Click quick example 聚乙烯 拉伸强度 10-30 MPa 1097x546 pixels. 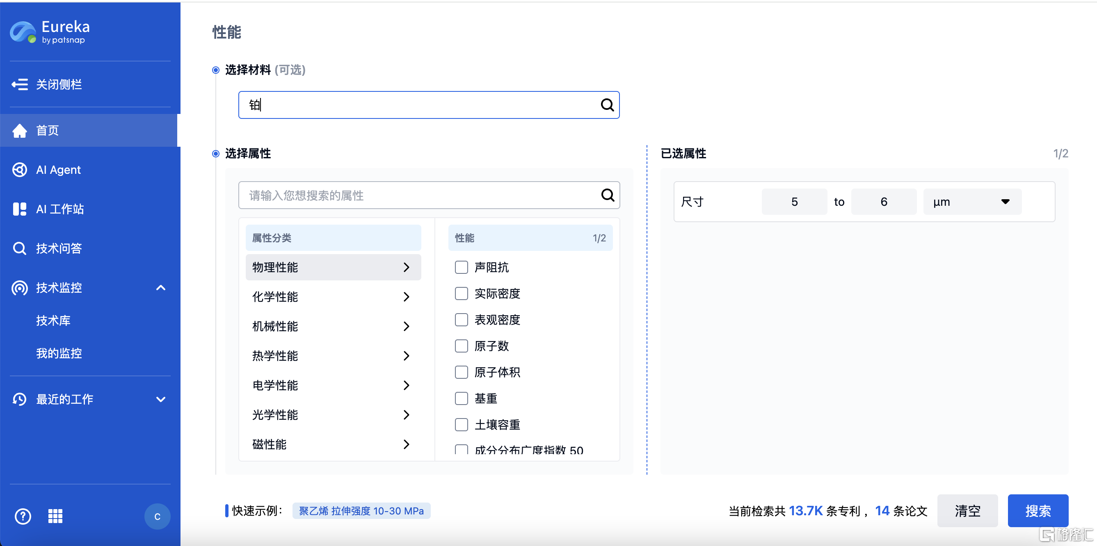click(x=361, y=511)
